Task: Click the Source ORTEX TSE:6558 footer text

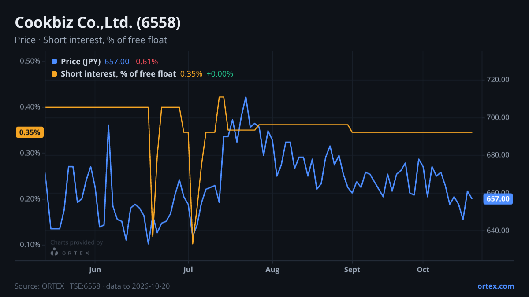Action: 92,286
